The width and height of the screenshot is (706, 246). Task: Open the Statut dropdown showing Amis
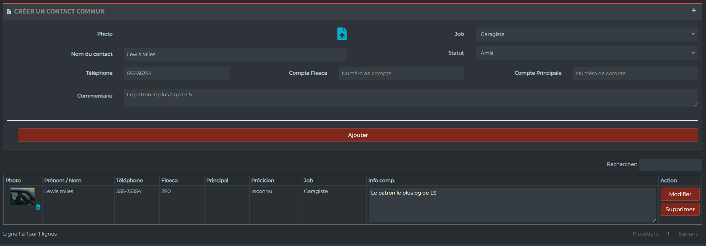pos(587,53)
